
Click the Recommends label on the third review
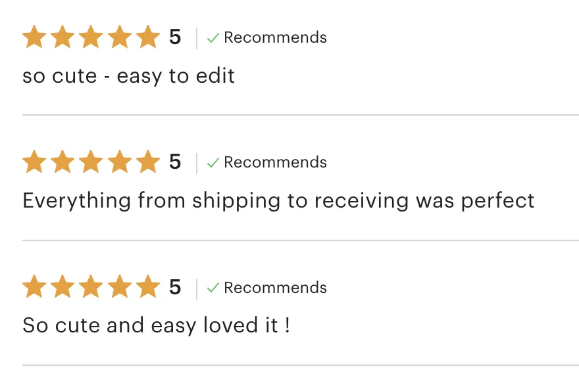point(275,288)
